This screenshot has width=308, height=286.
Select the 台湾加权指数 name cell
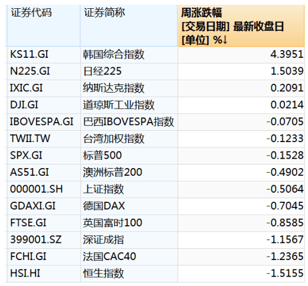129,139
